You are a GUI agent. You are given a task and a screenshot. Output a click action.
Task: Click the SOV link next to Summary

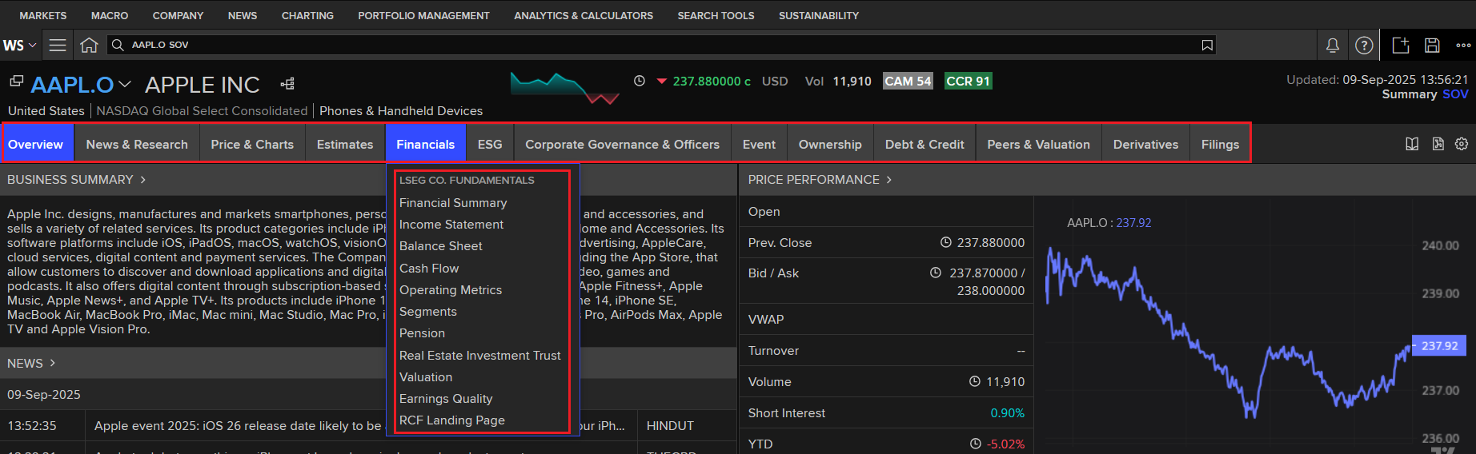(x=1454, y=94)
